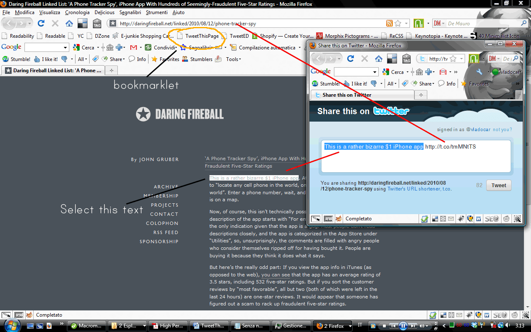This screenshot has height=332, width=531.
Task: Pause playback in taskbar media player
Action: click(402, 326)
